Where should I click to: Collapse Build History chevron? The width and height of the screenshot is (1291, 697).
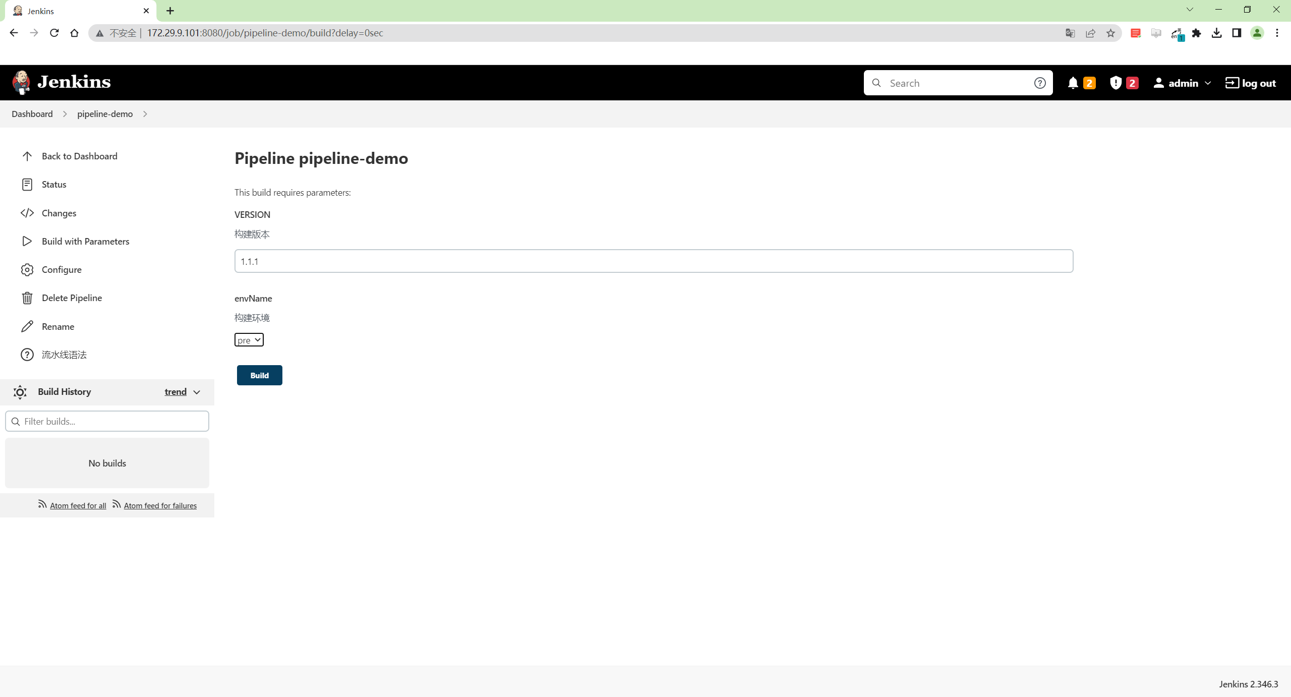(197, 392)
